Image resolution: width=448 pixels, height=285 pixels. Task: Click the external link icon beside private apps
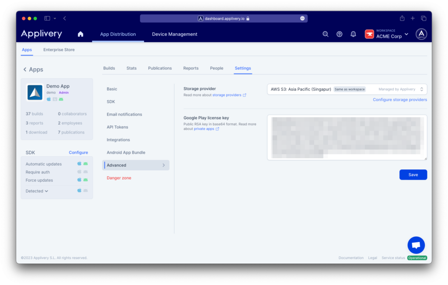point(217,129)
